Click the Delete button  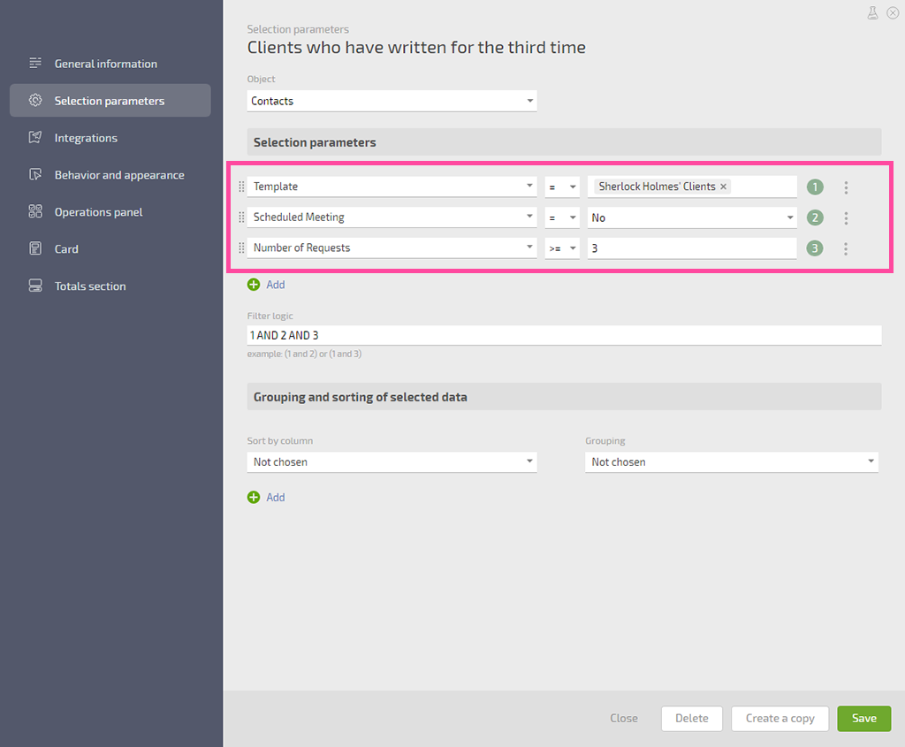coord(691,718)
